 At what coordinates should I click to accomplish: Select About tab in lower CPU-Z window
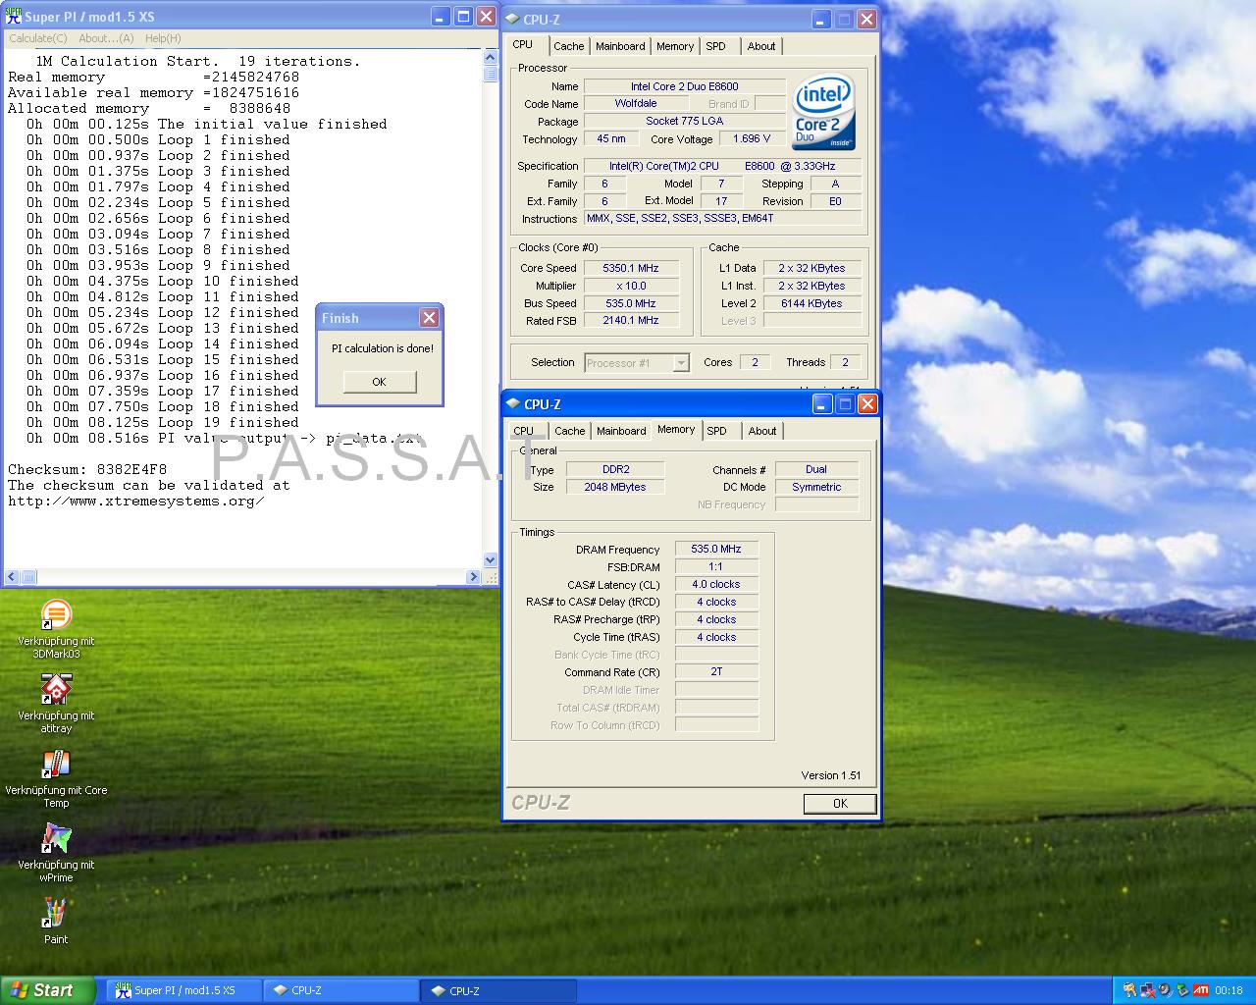point(762,431)
